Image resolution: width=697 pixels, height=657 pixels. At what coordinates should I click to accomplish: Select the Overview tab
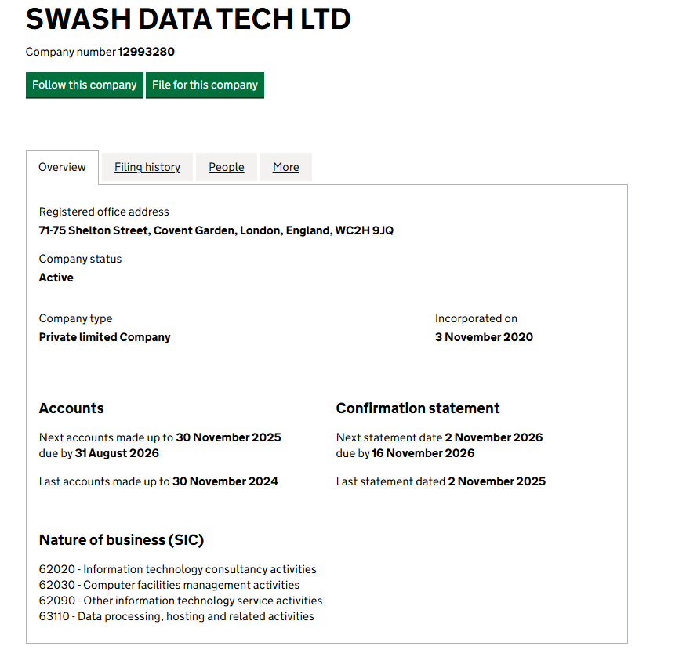tap(62, 167)
